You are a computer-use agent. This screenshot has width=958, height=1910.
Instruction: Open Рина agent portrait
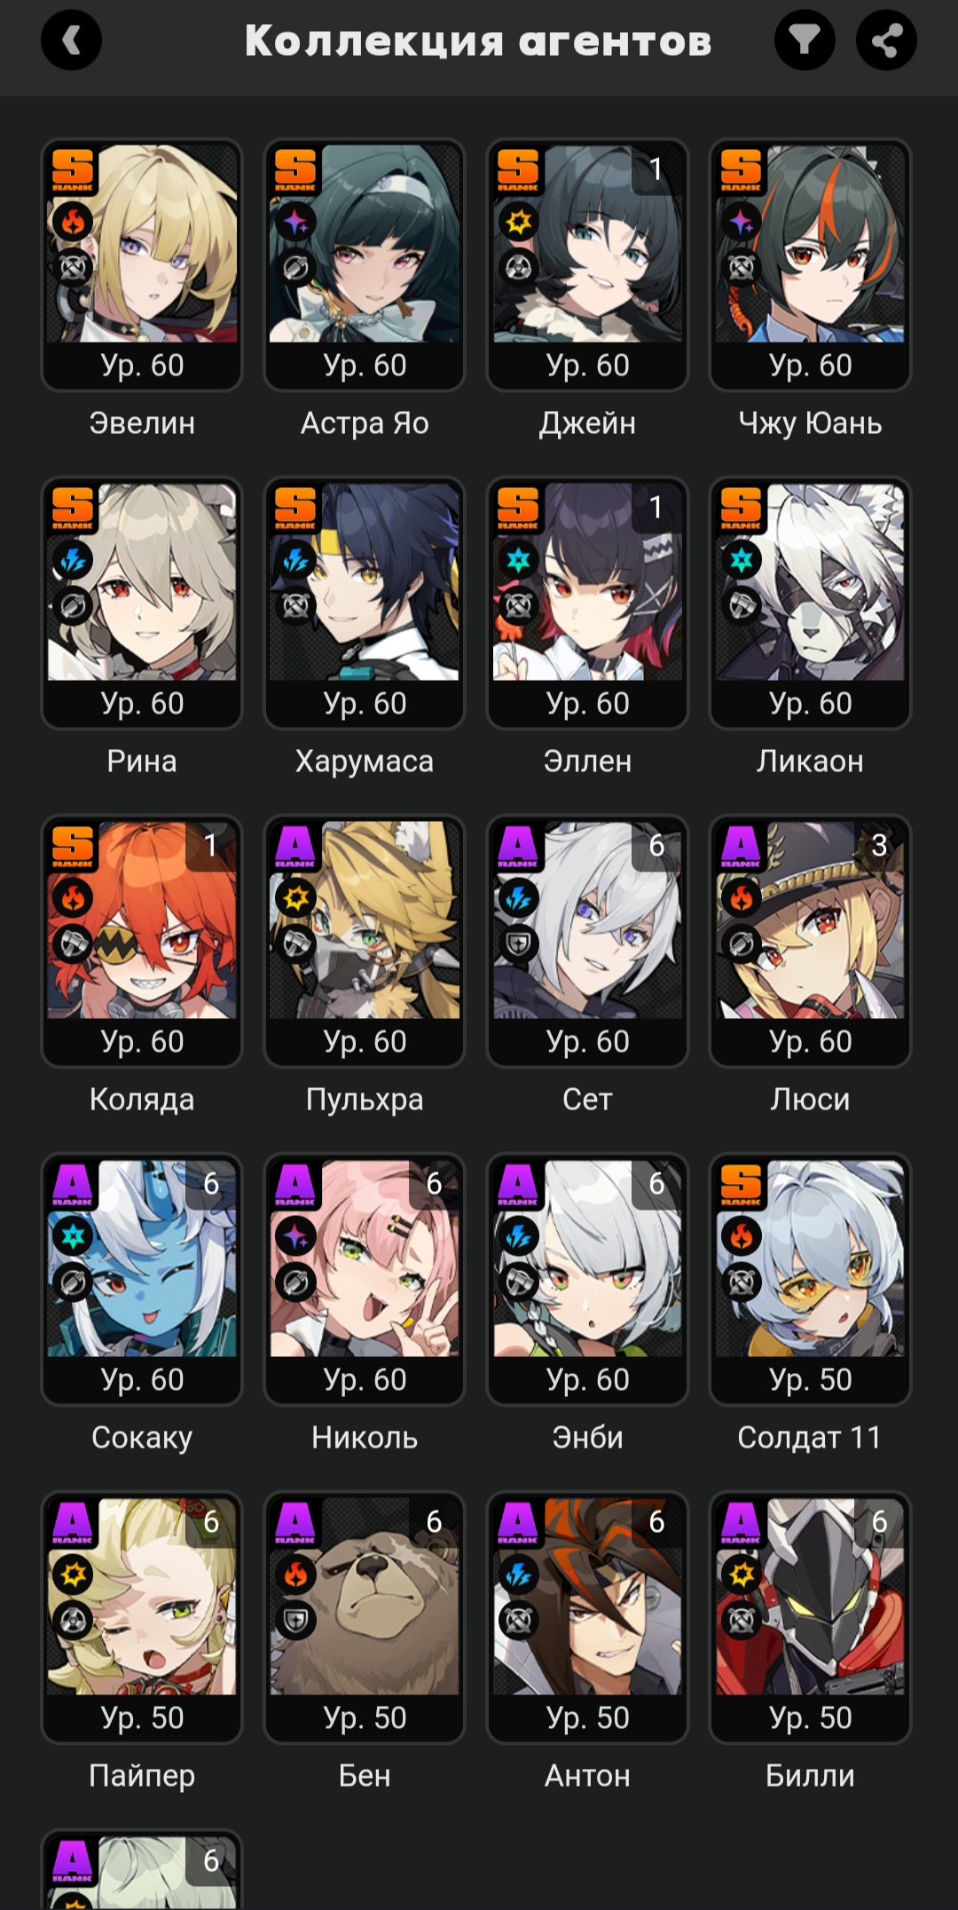(142, 582)
